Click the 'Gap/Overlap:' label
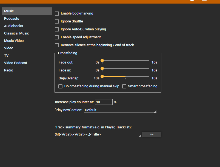The image size is (220, 167). (x=69, y=78)
